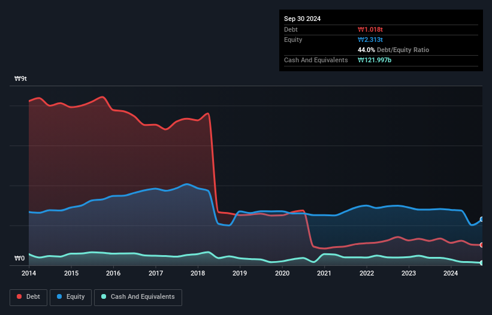The height and width of the screenshot is (315, 492).
Task: Click the ₩0 y-axis label
Action: (x=19, y=258)
